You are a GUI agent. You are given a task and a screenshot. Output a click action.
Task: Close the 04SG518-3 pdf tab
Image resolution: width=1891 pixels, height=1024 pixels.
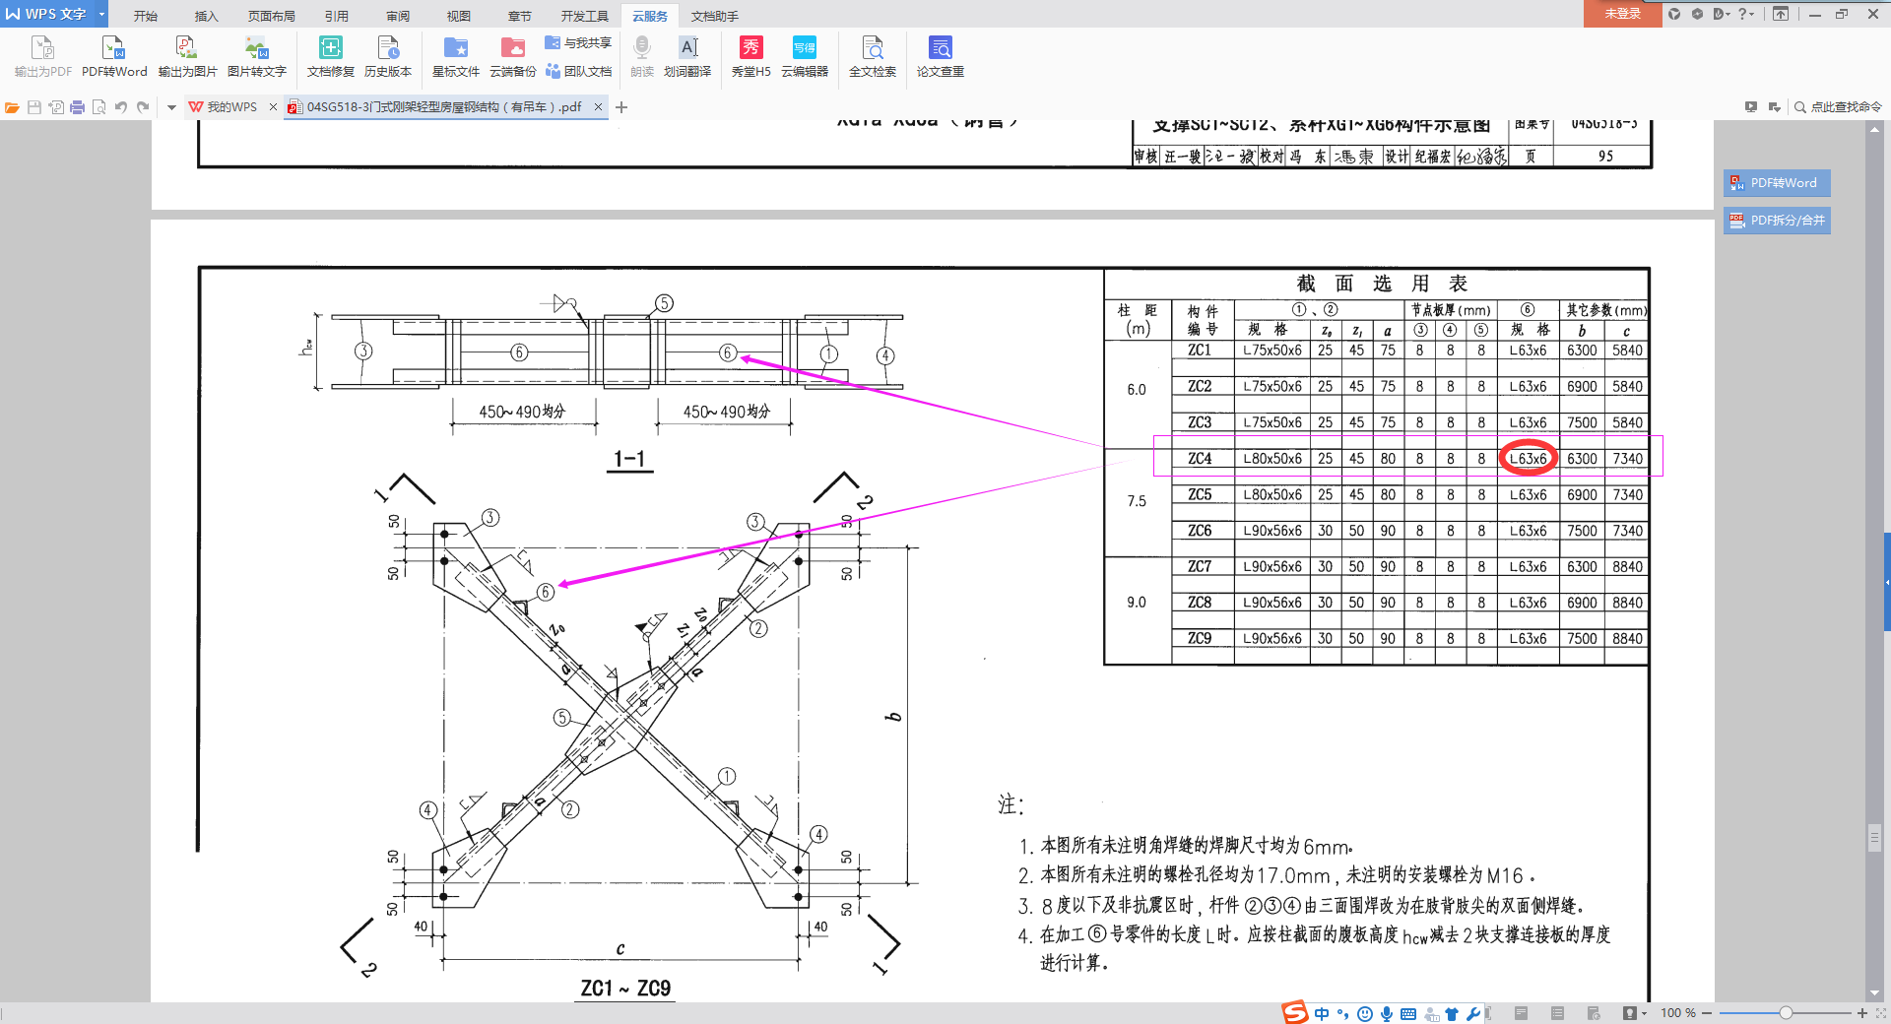pos(598,107)
